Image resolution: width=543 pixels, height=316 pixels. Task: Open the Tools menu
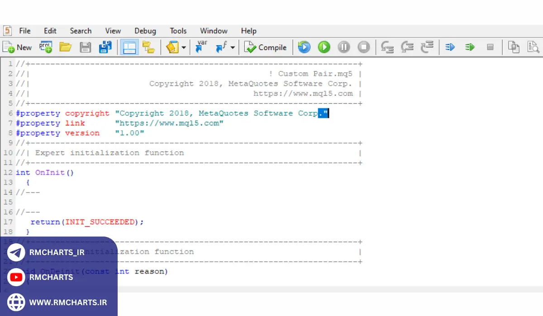[x=178, y=31]
